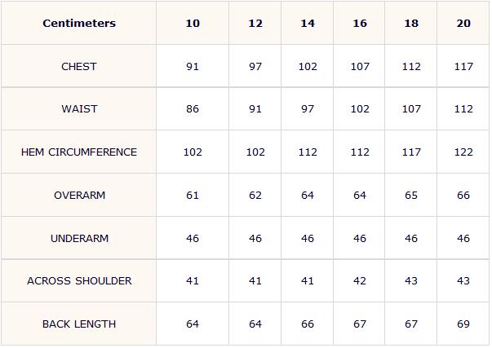This screenshot has height=348, width=492.
Task: Click across shoulder value 42
Action: pyautogui.click(x=360, y=281)
